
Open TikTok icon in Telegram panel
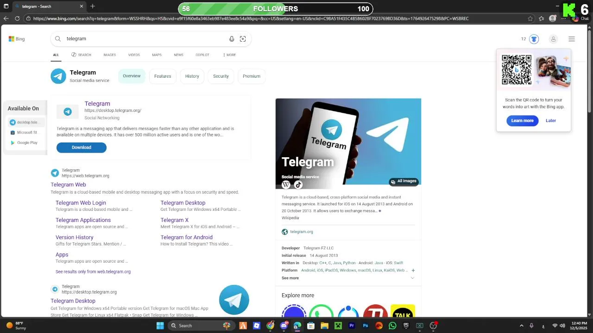[298, 185]
